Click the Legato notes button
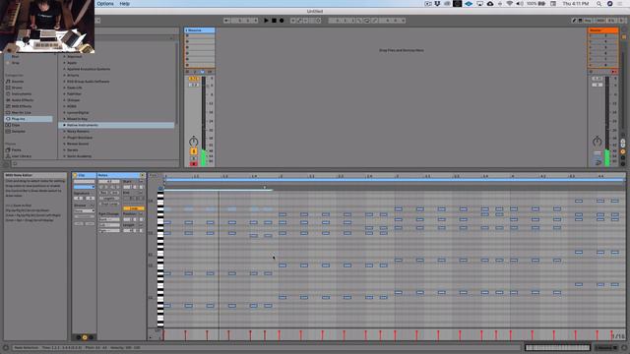Image resolution: width=630 pixels, height=354 pixels. (109, 199)
